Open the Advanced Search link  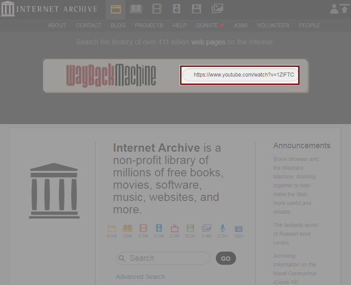pos(140,277)
